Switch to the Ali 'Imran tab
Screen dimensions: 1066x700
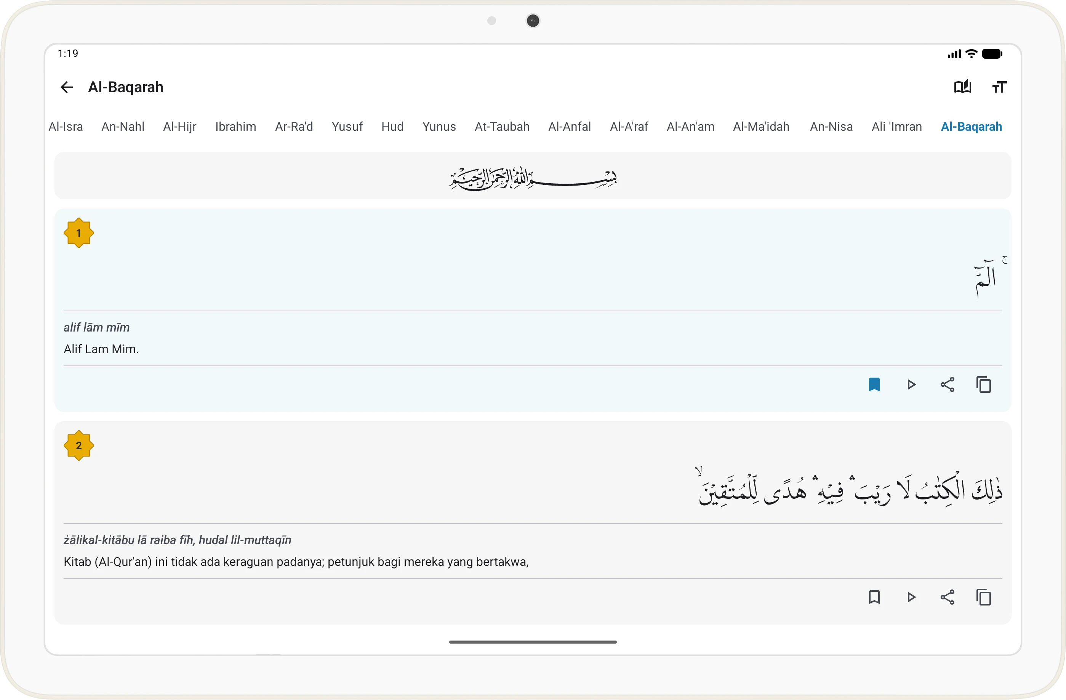[897, 127]
